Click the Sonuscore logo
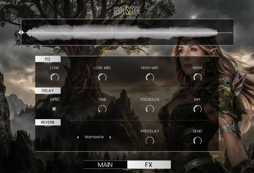Screen dimensions: 254x173 (127, 11)
